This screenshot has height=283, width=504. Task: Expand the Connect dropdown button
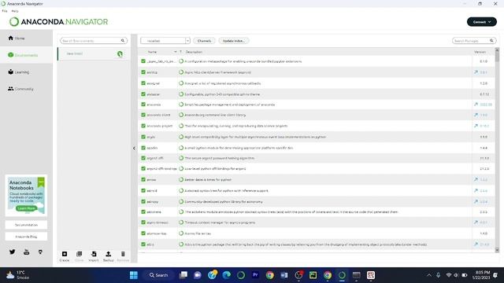tap(481, 22)
